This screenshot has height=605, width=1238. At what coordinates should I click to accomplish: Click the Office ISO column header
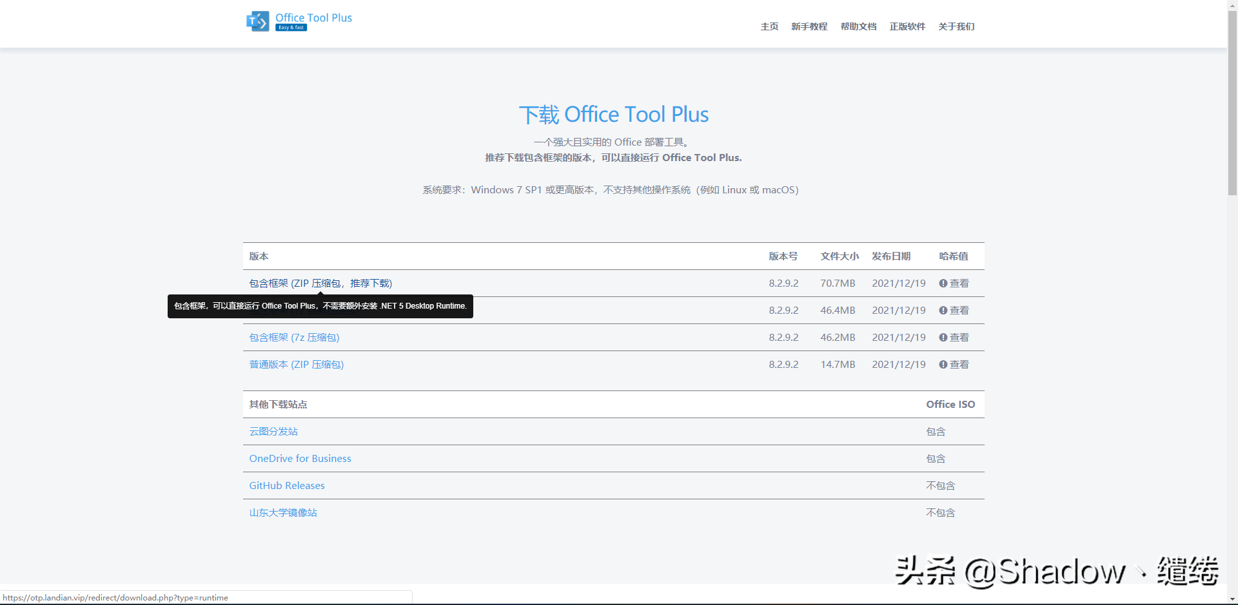point(950,405)
